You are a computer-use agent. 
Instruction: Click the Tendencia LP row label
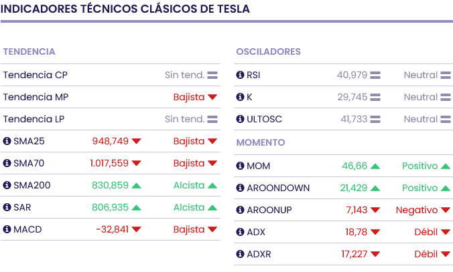coord(35,119)
